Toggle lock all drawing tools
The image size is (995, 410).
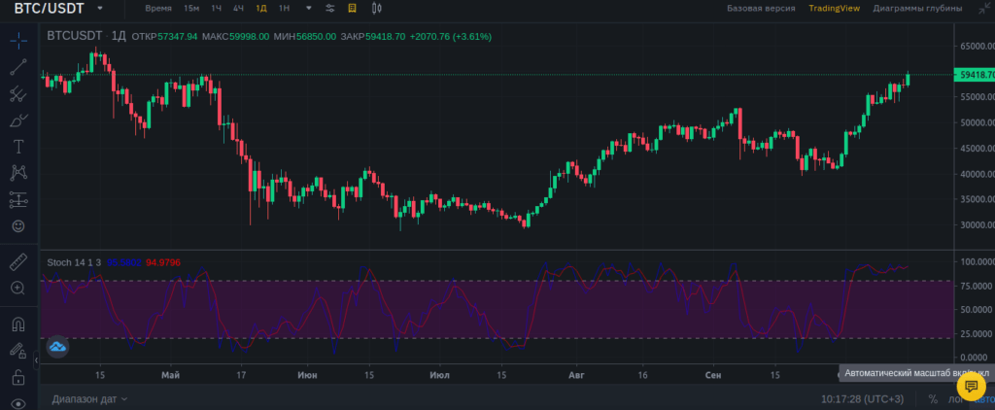[x=17, y=376]
